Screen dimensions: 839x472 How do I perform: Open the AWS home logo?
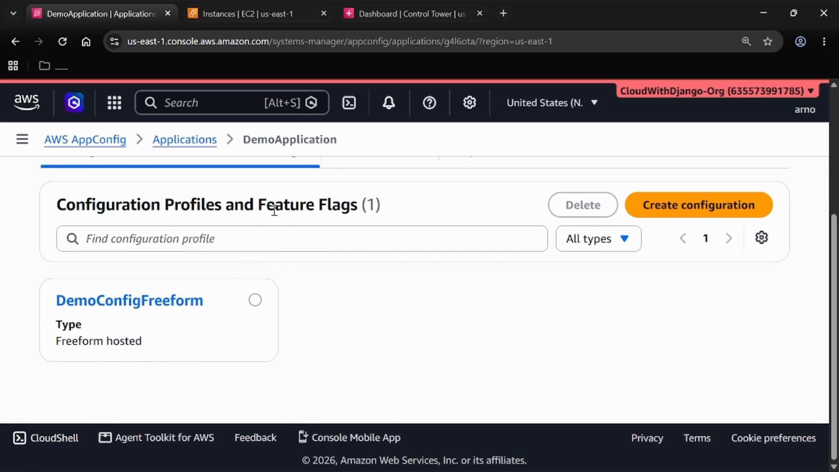[27, 103]
